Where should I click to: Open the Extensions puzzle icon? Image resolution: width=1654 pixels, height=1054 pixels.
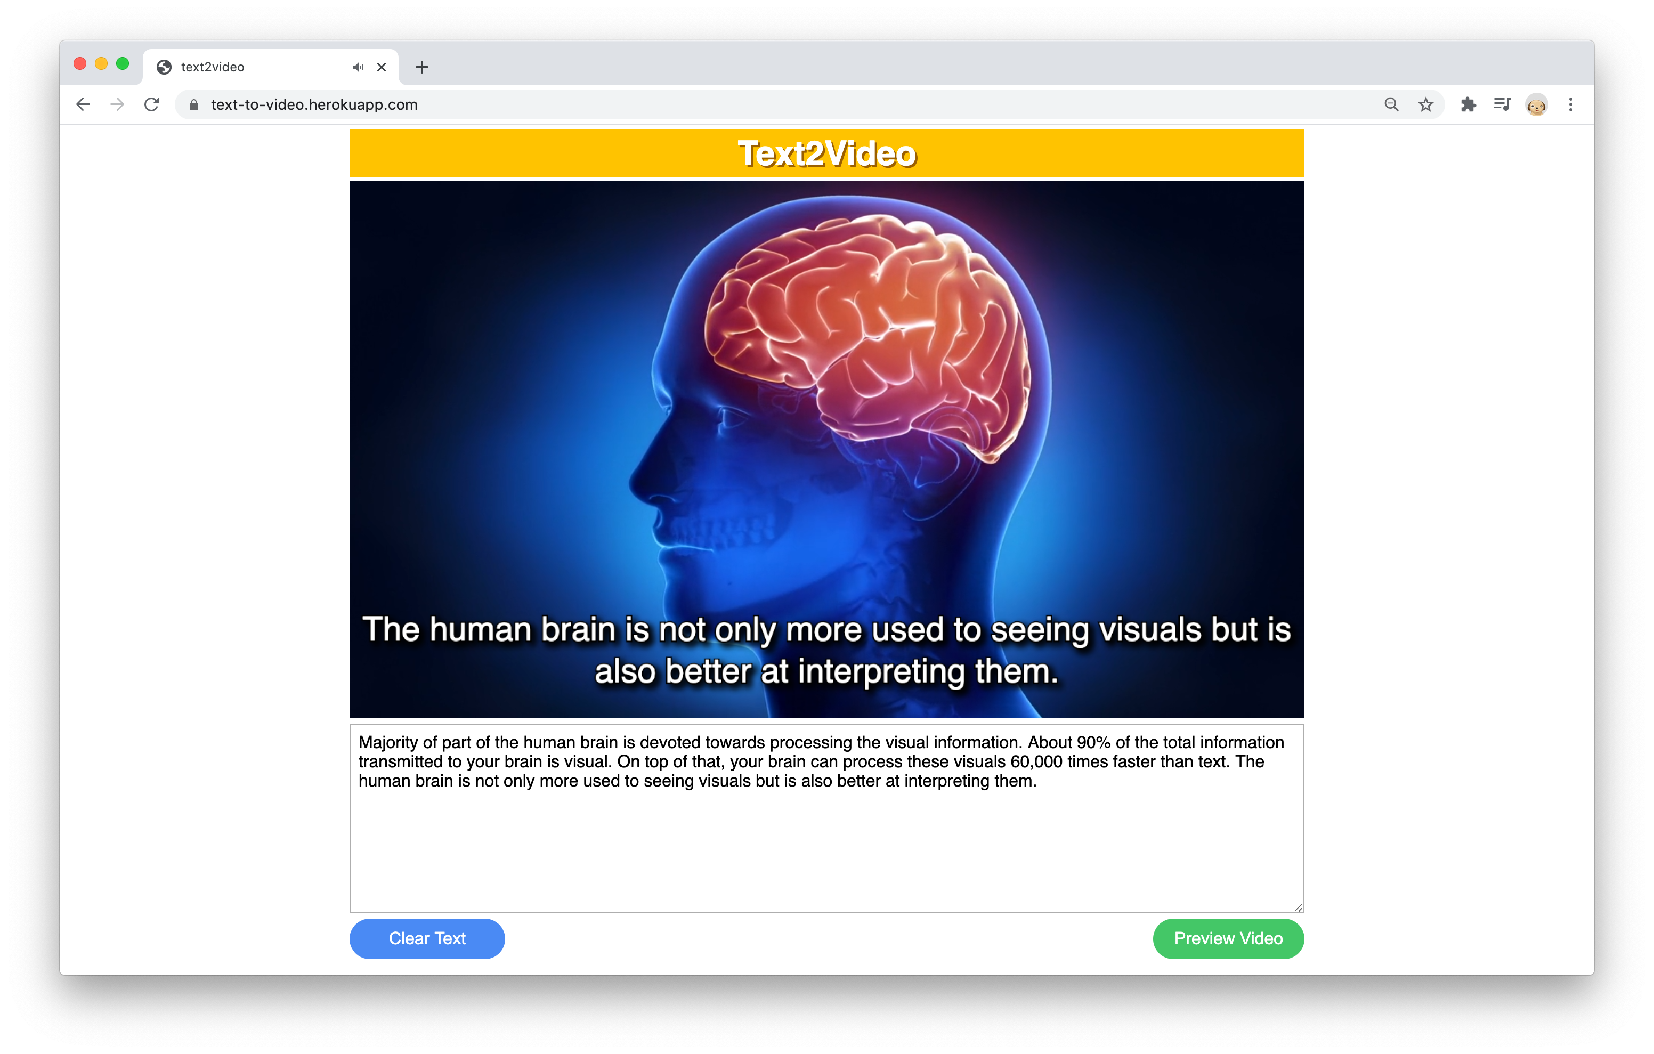tap(1468, 104)
